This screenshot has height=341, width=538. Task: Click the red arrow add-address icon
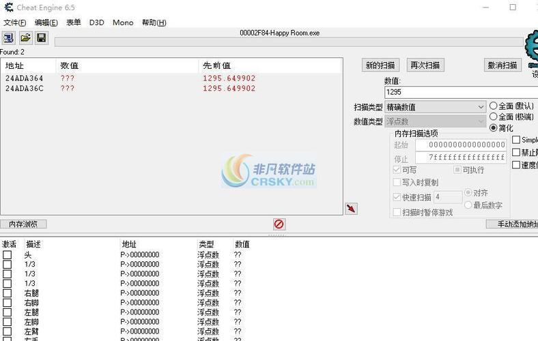(x=351, y=209)
